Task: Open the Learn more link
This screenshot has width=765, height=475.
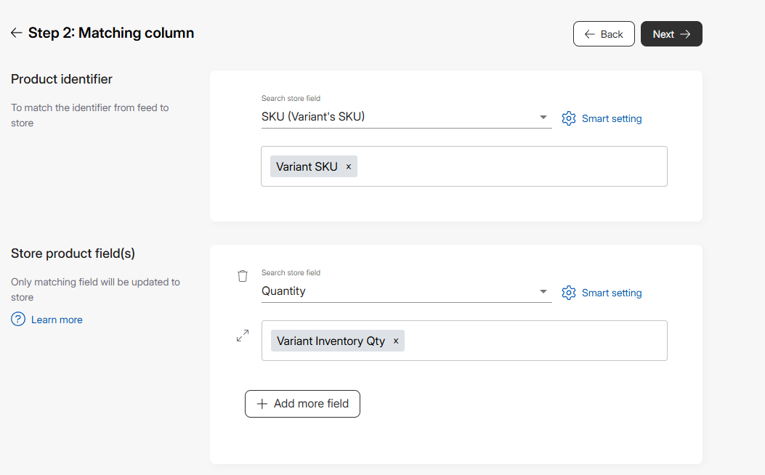Action: (57, 320)
